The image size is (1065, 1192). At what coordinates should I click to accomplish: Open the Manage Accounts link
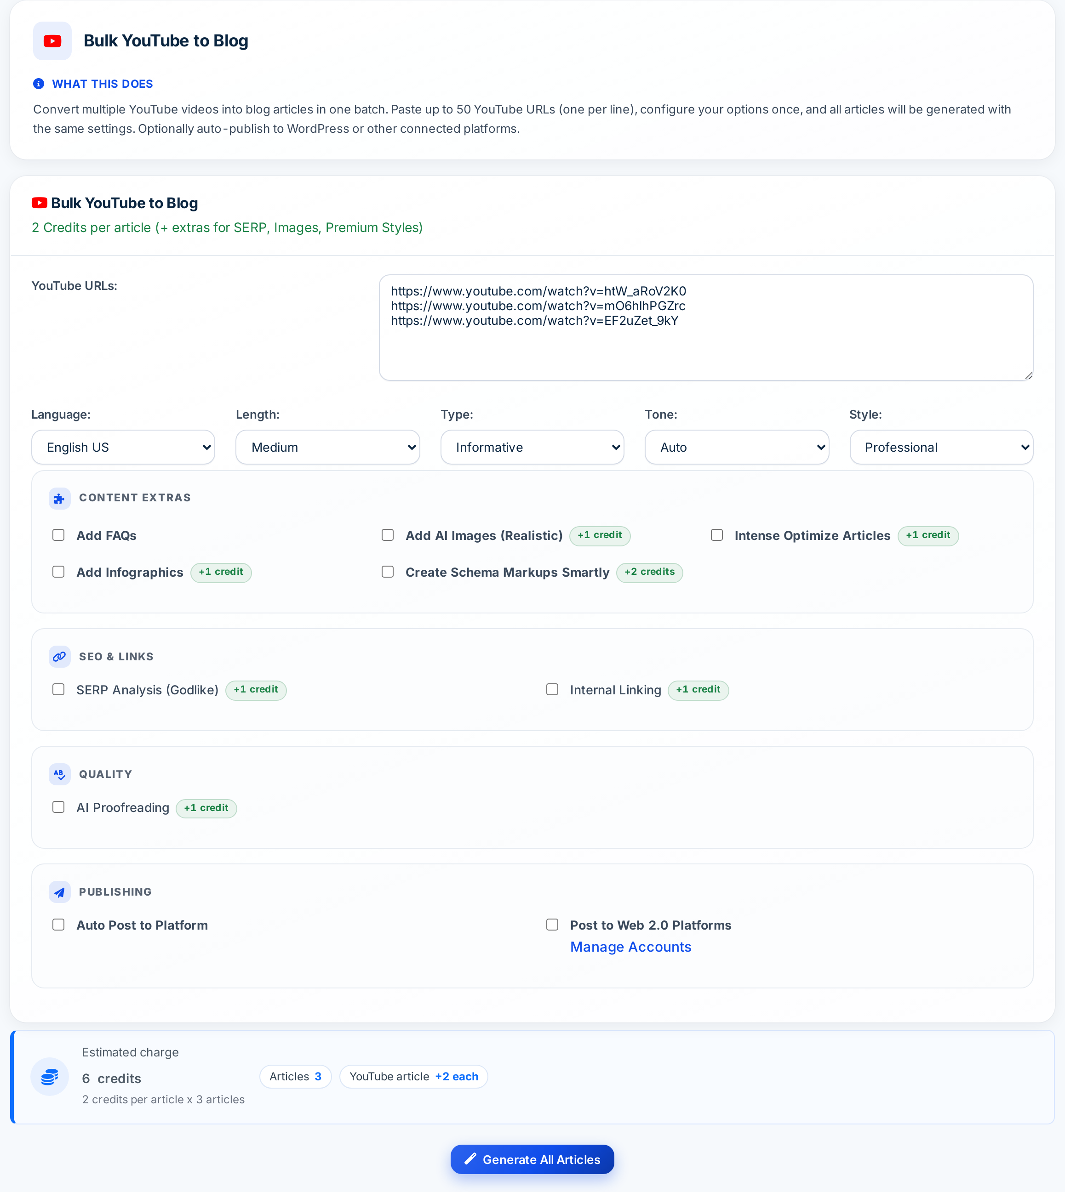[x=631, y=947]
